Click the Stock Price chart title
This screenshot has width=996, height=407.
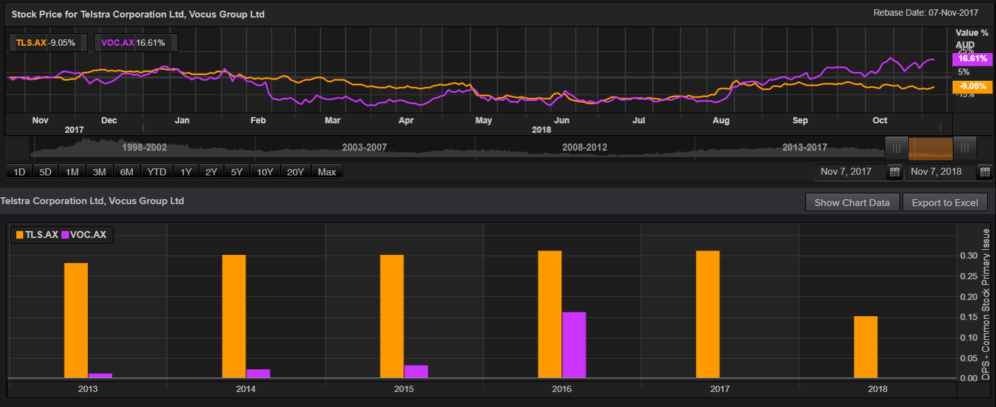pyautogui.click(x=138, y=14)
